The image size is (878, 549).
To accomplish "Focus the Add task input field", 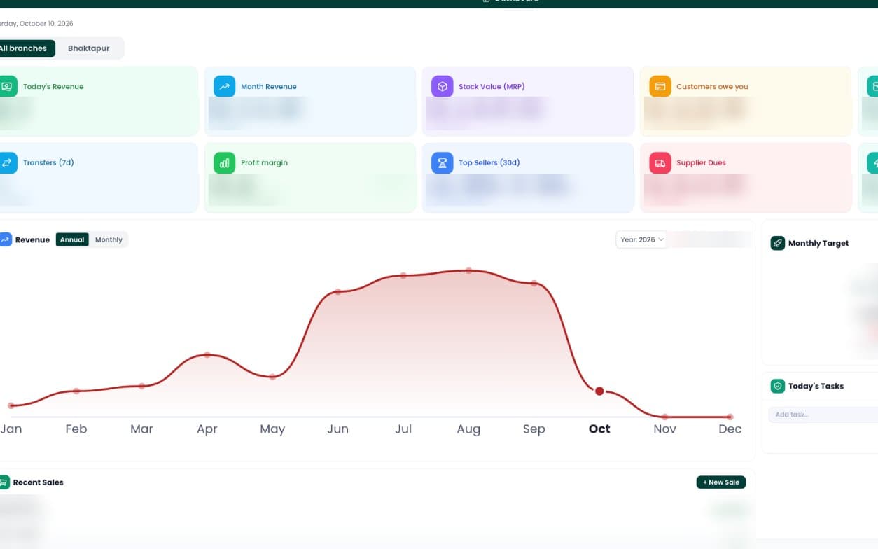I will pyautogui.click(x=823, y=415).
